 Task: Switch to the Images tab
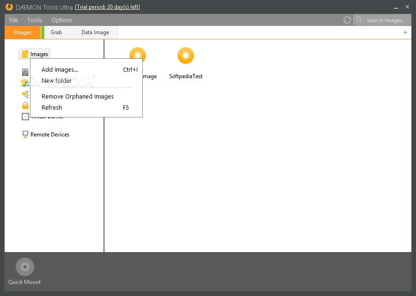point(23,32)
